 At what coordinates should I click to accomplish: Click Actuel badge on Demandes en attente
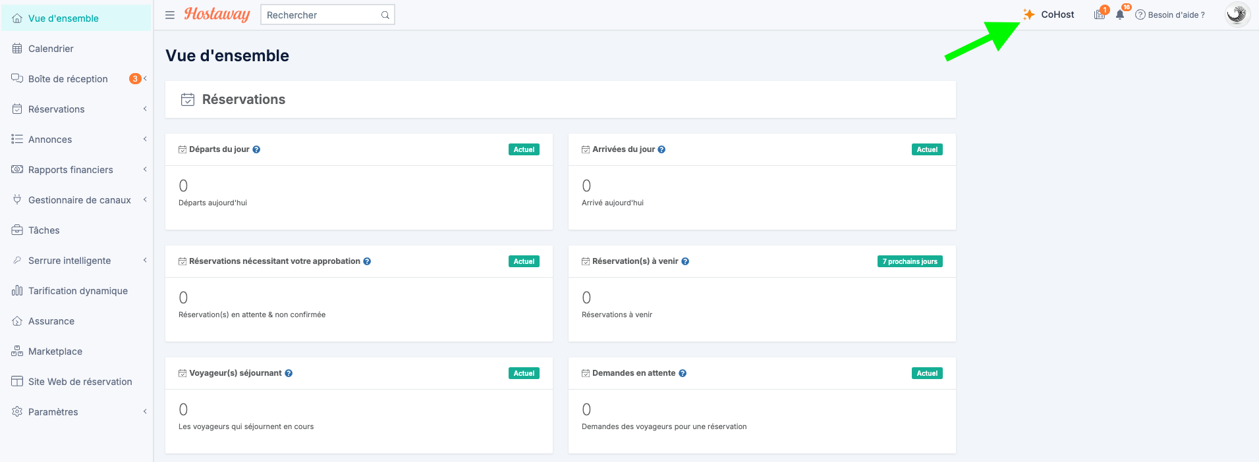pos(927,373)
